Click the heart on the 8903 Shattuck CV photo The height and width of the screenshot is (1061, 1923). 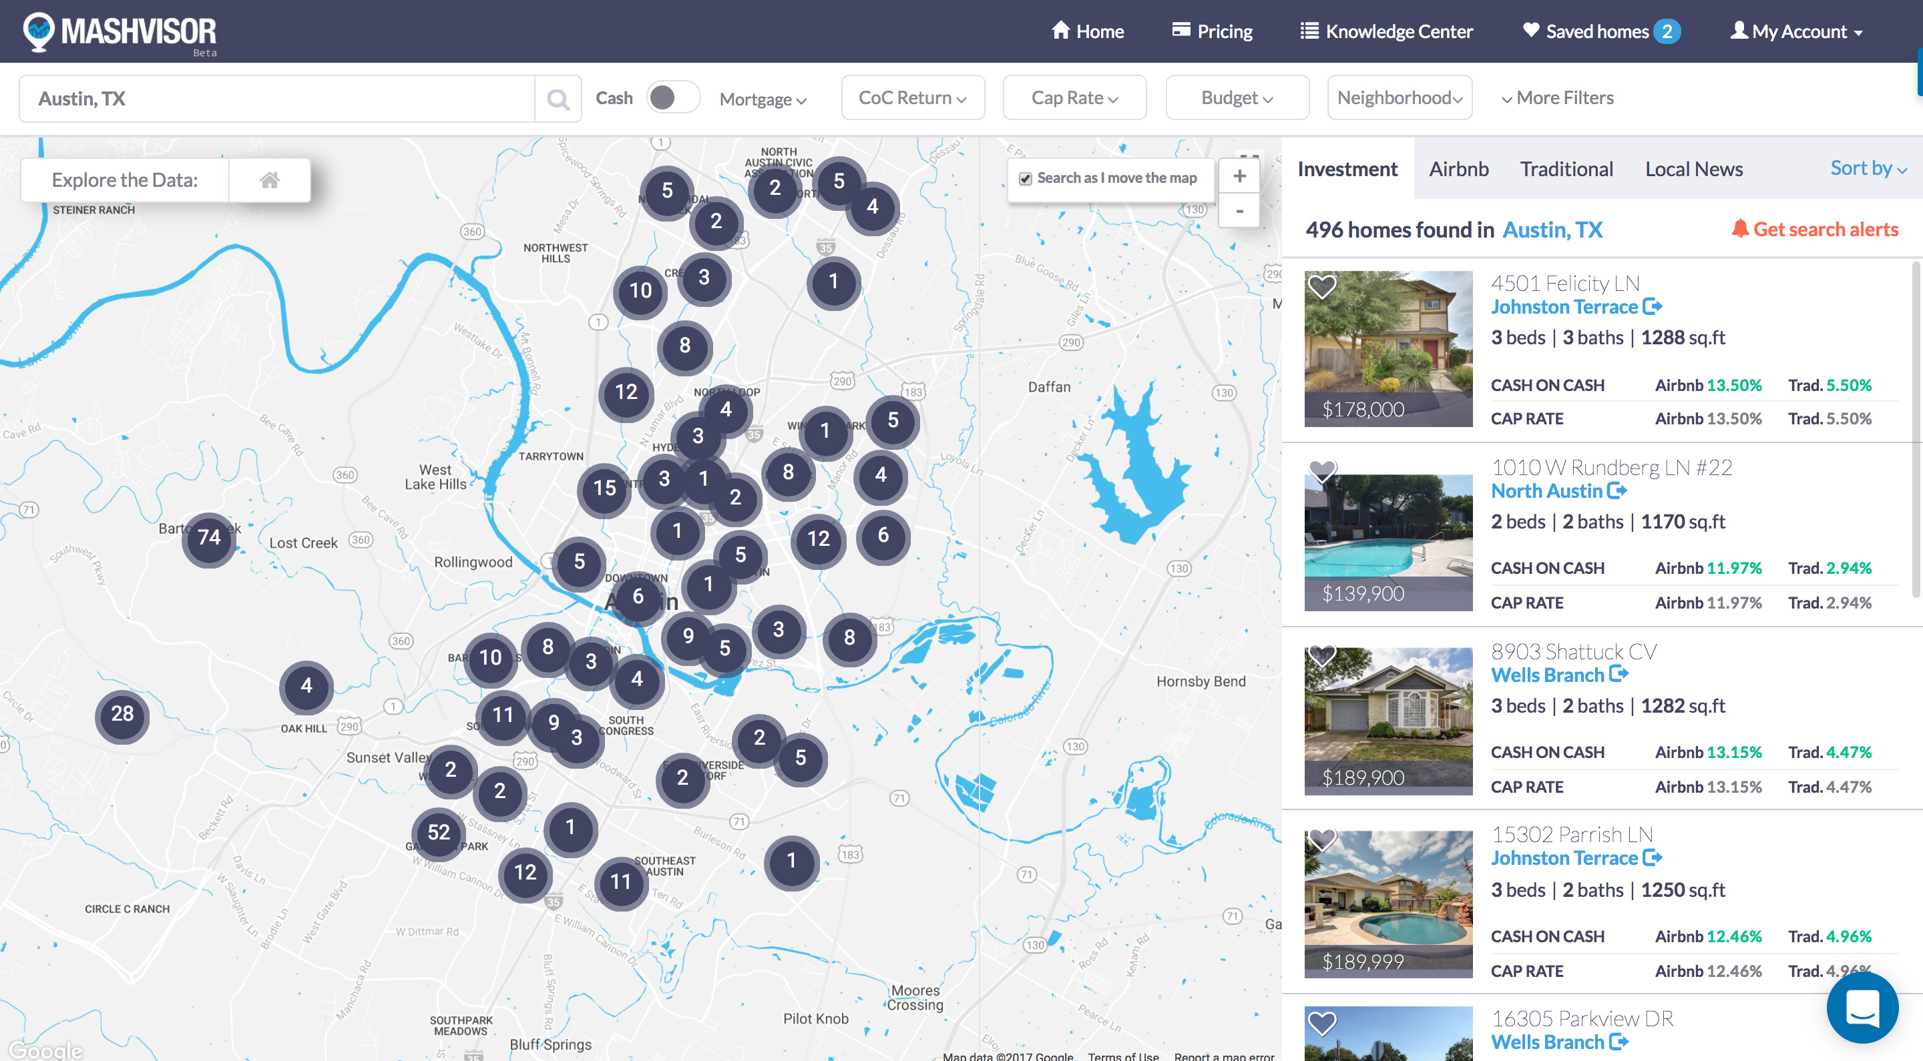[x=1322, y=656]
